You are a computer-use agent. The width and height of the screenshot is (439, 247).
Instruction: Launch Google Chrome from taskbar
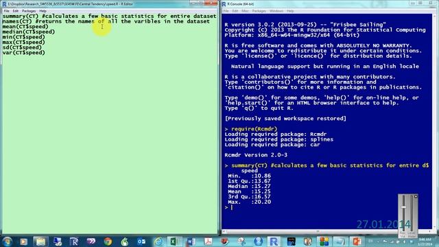108,242
